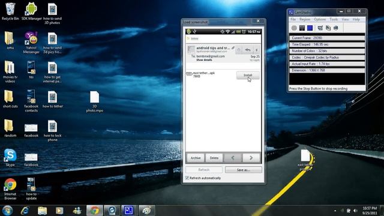Image resolution: width=384 pixels, height=216 pixels.
Task: Click the taskbar clock showing 10:57 PM
Action: coord(370,211)
